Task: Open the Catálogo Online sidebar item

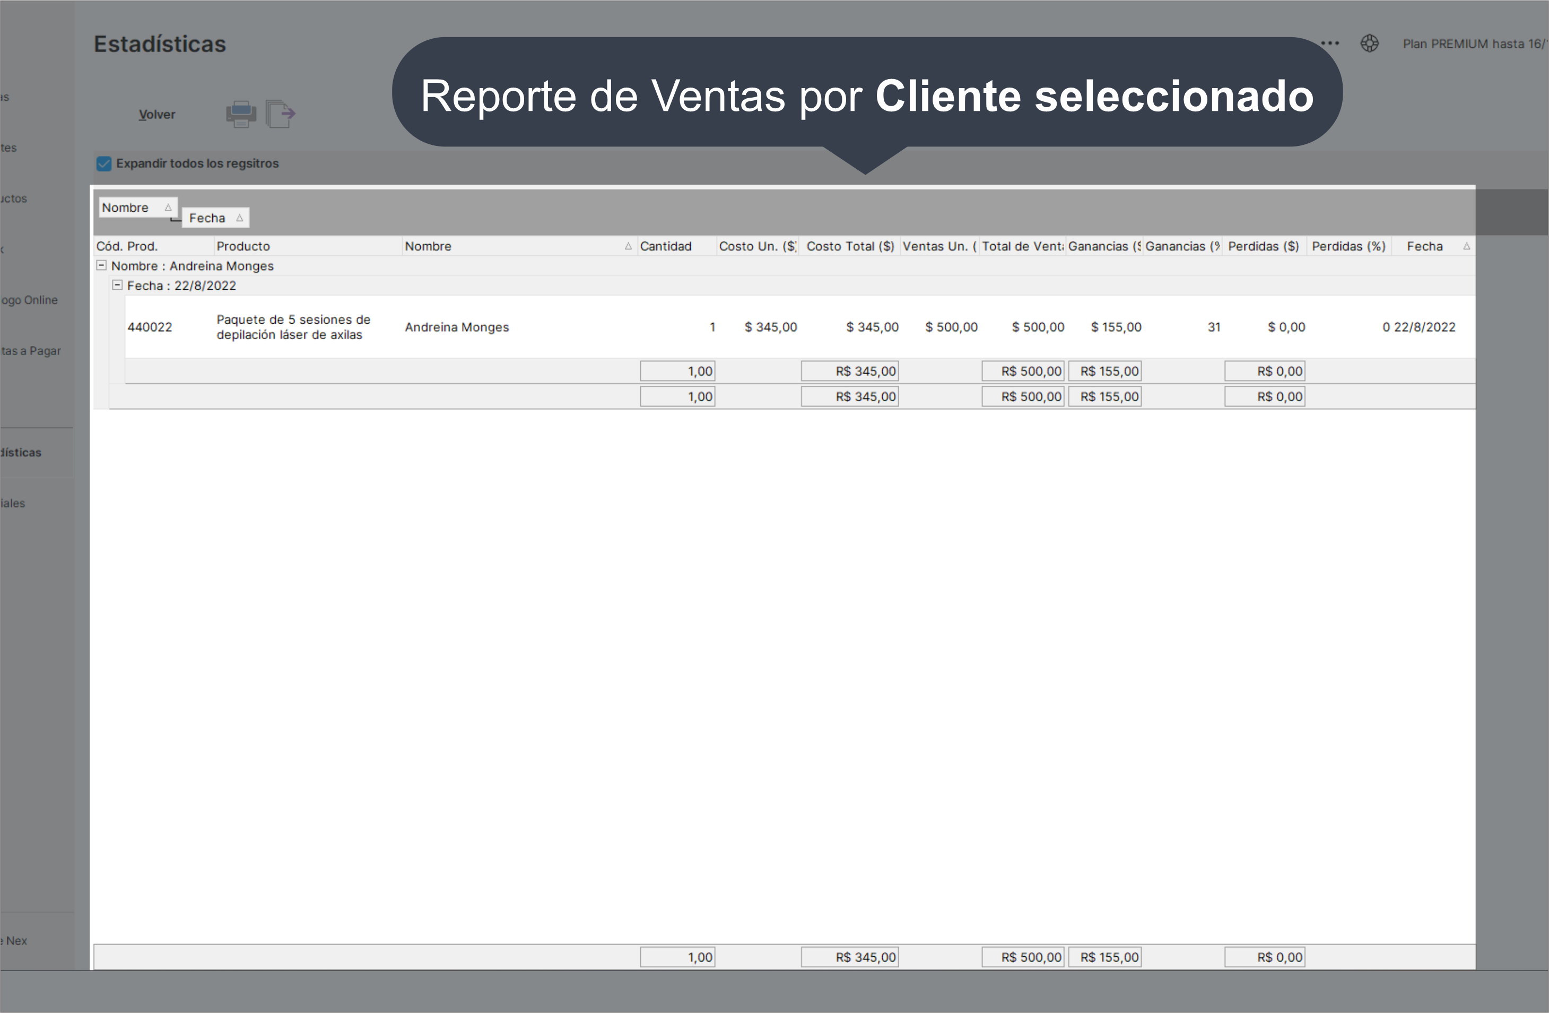Action: tap(29, 300)
